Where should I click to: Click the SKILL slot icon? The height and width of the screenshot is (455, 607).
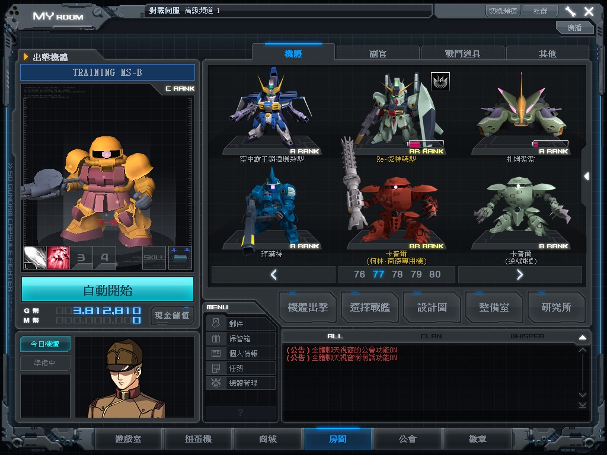point(154,258)
